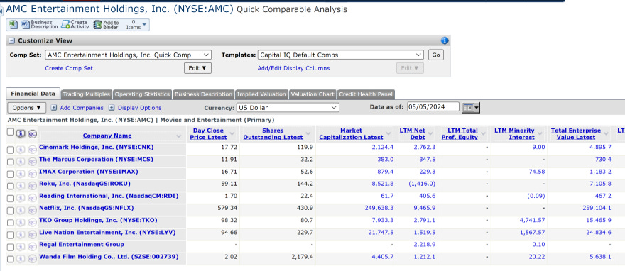Click QC icon in table header
The image size is (625, 271).
pyautogui.click(x=32, y=134)
